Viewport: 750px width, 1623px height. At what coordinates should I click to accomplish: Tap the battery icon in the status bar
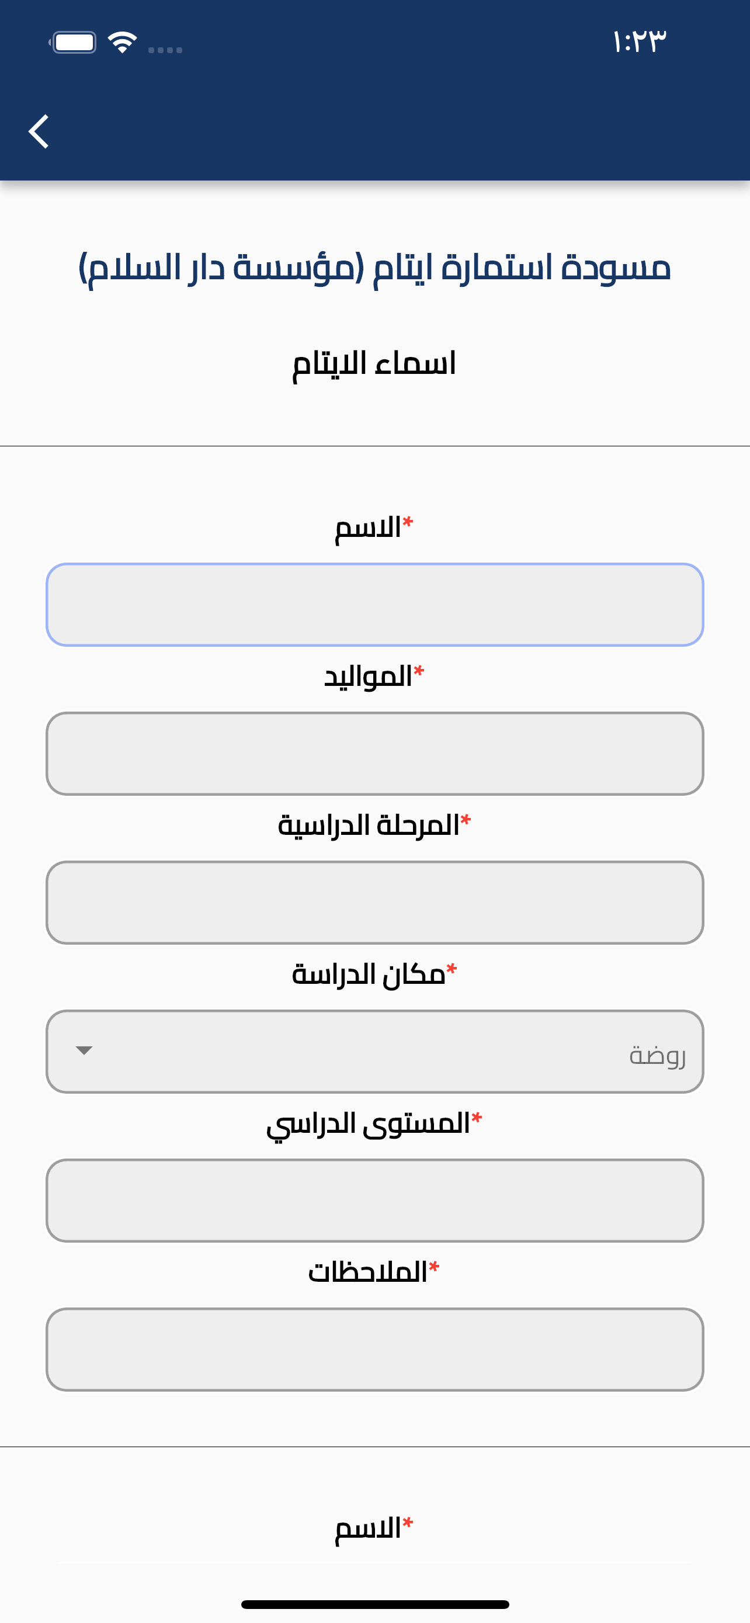73,43
